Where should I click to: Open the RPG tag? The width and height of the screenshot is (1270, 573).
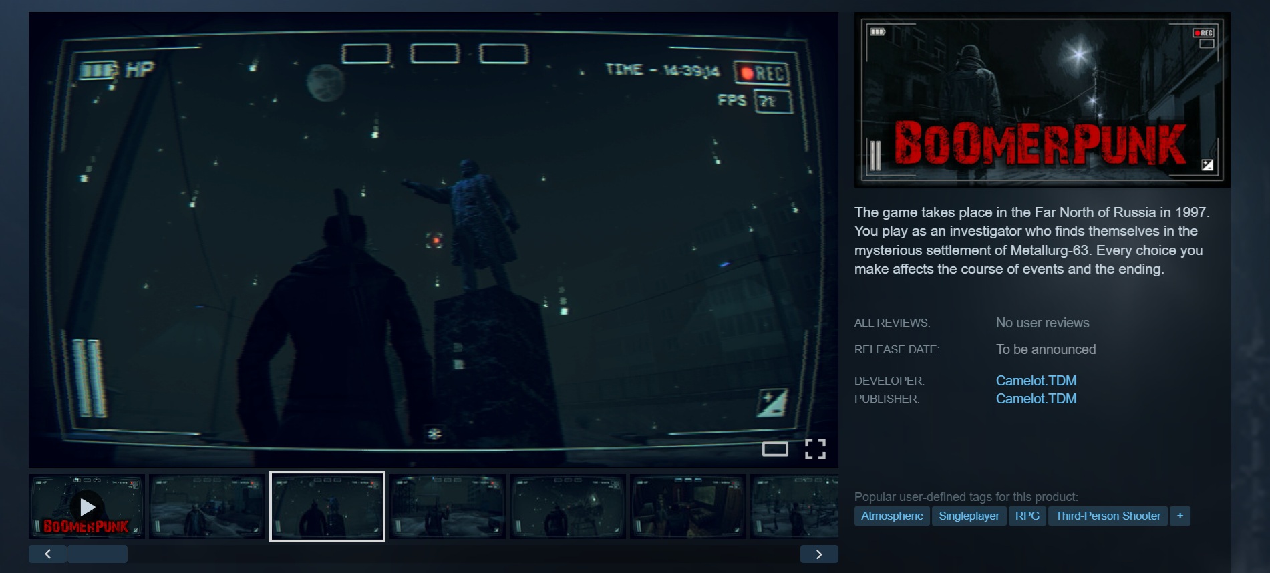click(x=1027, y=516)
